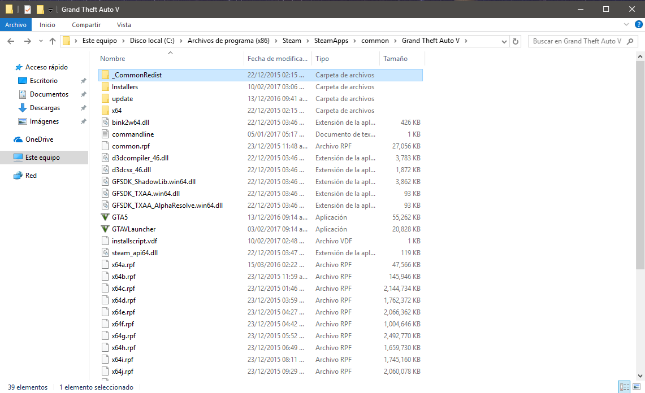Switch to details view icon in status bar
645x393 pixels.
click(x=625, y=387)
